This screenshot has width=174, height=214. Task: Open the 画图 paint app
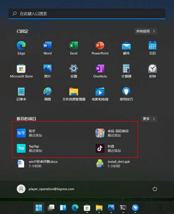click(47, 94)
